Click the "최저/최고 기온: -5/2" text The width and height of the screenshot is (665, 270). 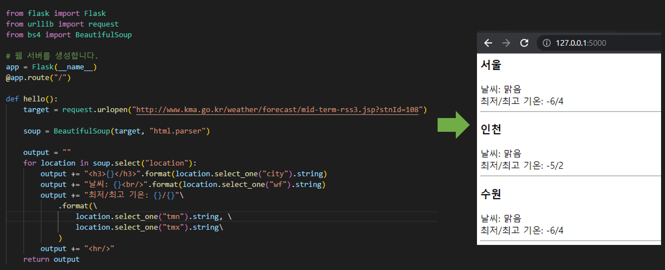pos(522,165)
